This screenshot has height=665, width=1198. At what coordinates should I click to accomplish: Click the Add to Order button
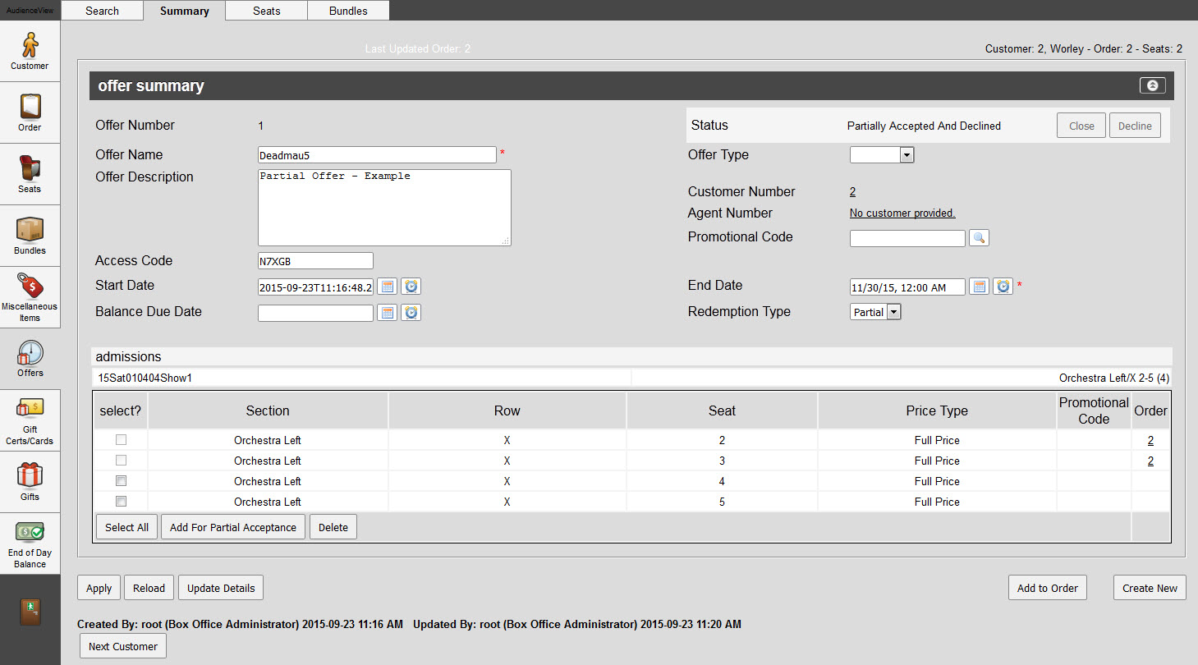click(1048, 588)
